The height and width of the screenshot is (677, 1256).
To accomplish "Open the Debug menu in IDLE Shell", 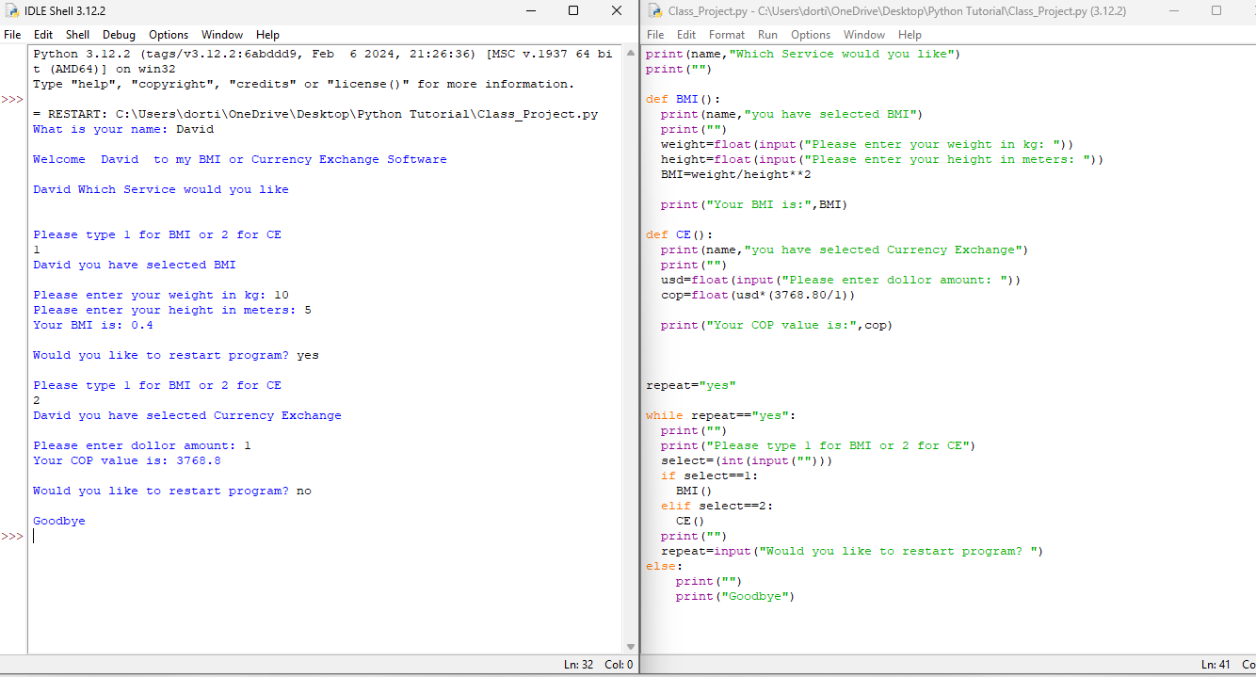I will pyautogui.click(x=119, y=35).
